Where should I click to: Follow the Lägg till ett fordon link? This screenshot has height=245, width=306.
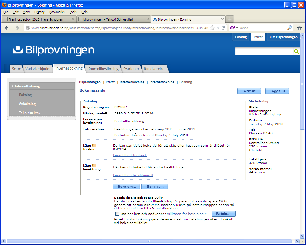130,155
